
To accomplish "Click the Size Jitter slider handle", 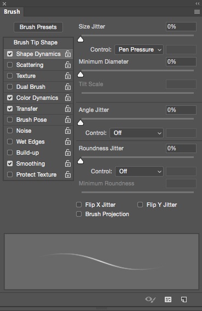I will [80, 39].
